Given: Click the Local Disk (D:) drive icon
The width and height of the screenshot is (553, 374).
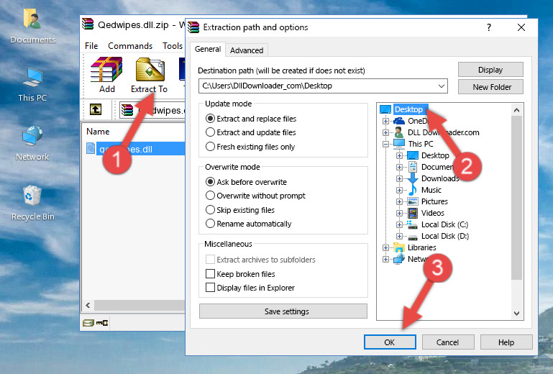Looking at the screenshot, I should (x=413, y=237).
